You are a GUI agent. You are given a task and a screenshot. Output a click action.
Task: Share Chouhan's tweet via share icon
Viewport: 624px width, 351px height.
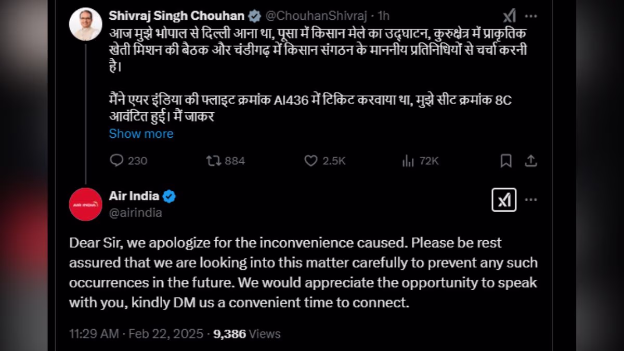pyautogui.click(x=530, y=161)
